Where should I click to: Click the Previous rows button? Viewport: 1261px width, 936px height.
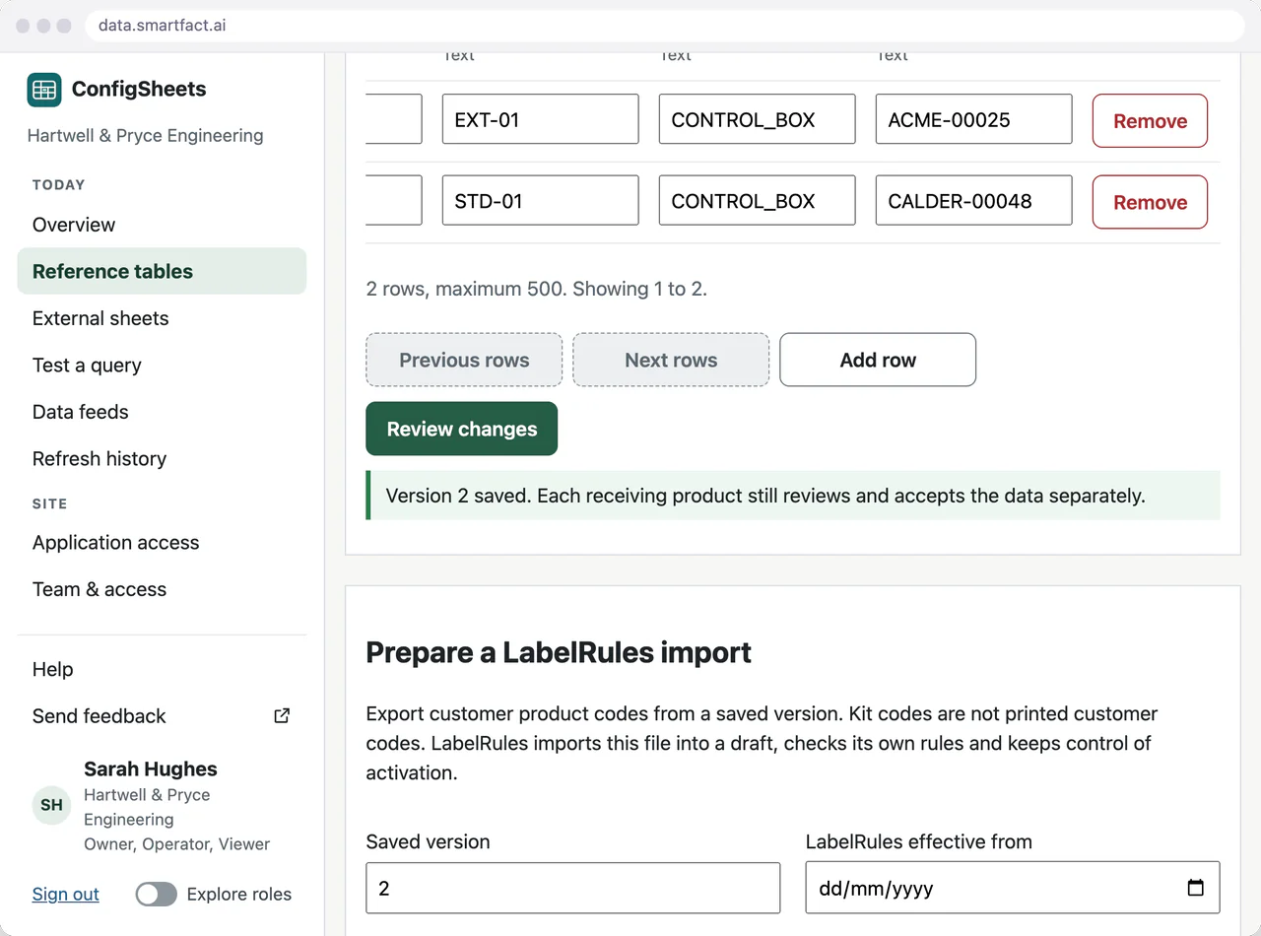pos(464,360)
